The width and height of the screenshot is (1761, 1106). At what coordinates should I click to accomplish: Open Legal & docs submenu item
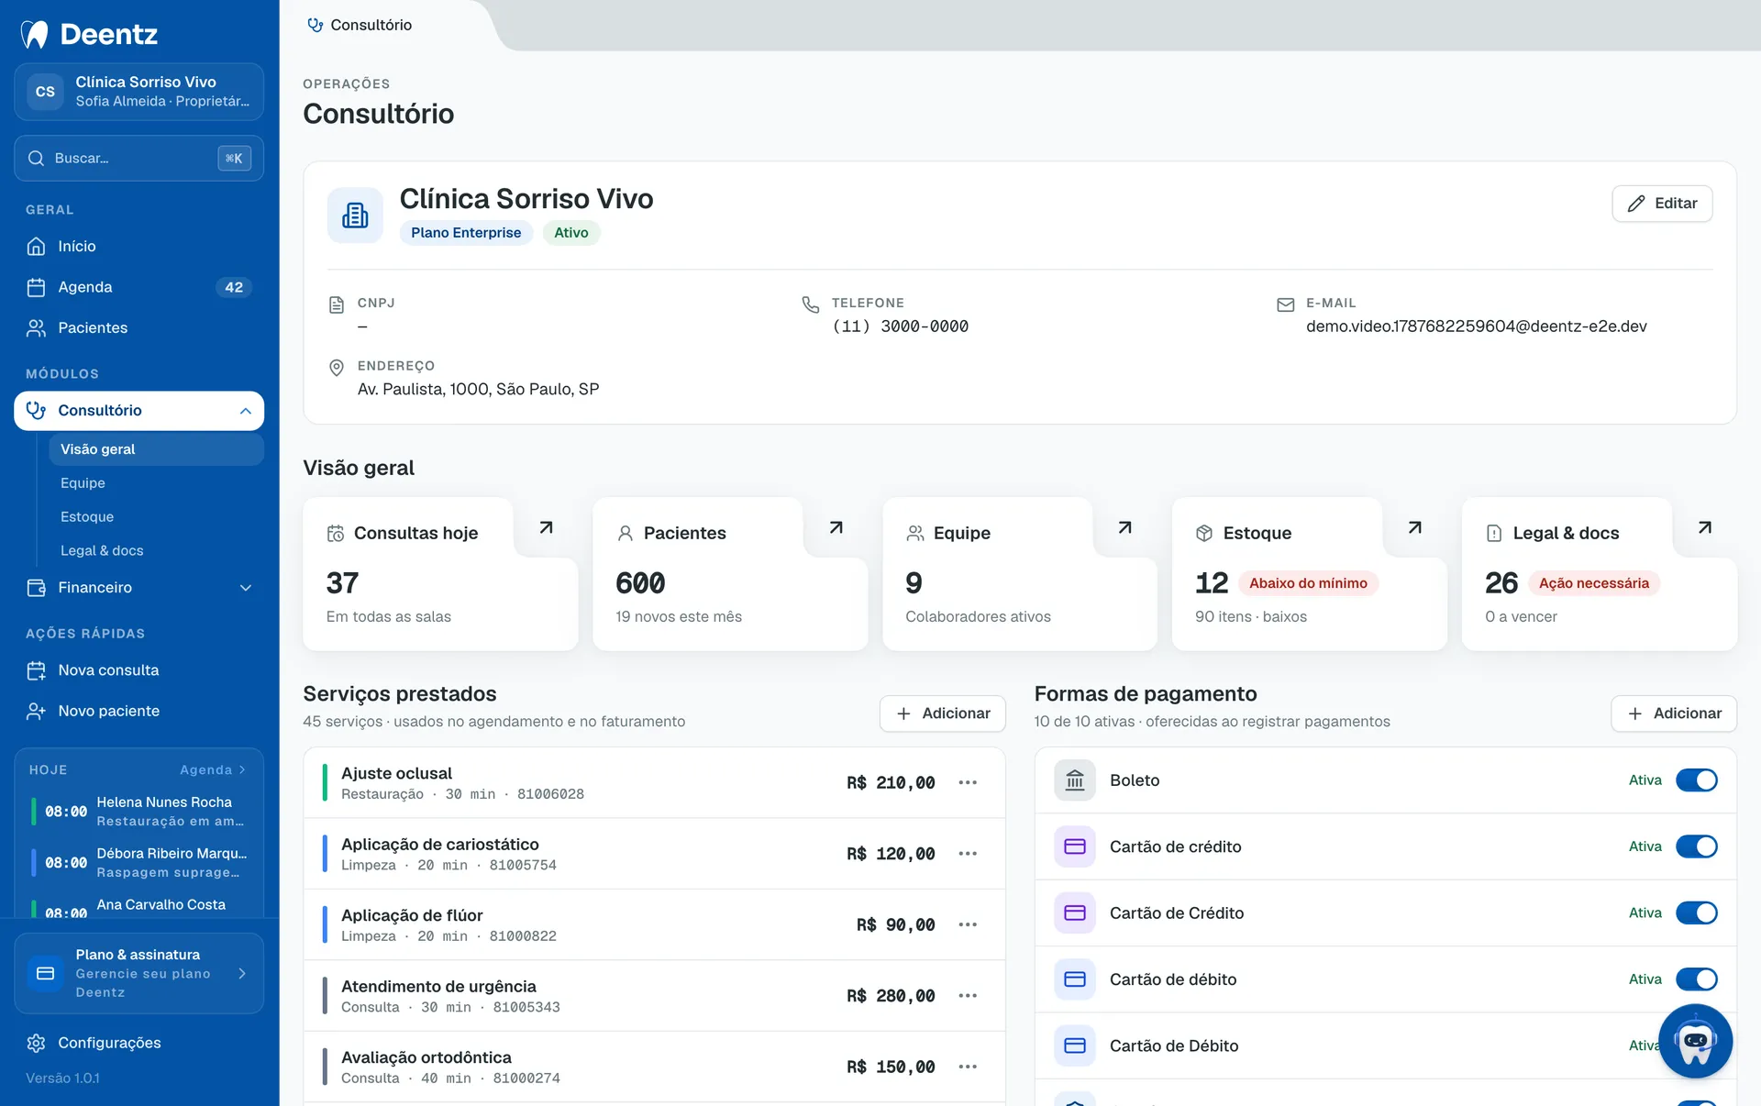[156, 551]
